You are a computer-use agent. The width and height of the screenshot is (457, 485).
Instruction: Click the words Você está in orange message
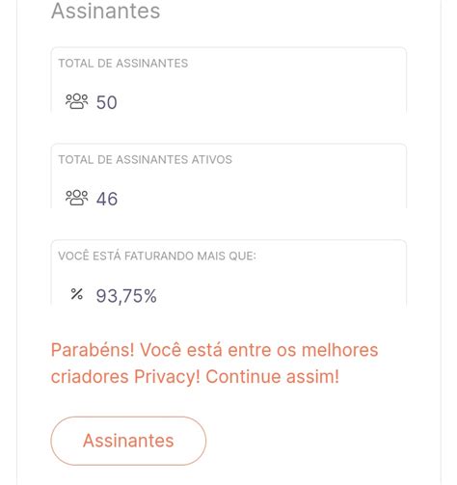tap(181, 350)
